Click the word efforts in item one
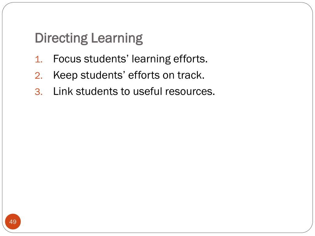The width and height of the screenshot is (315, 236). pos(190,59)
